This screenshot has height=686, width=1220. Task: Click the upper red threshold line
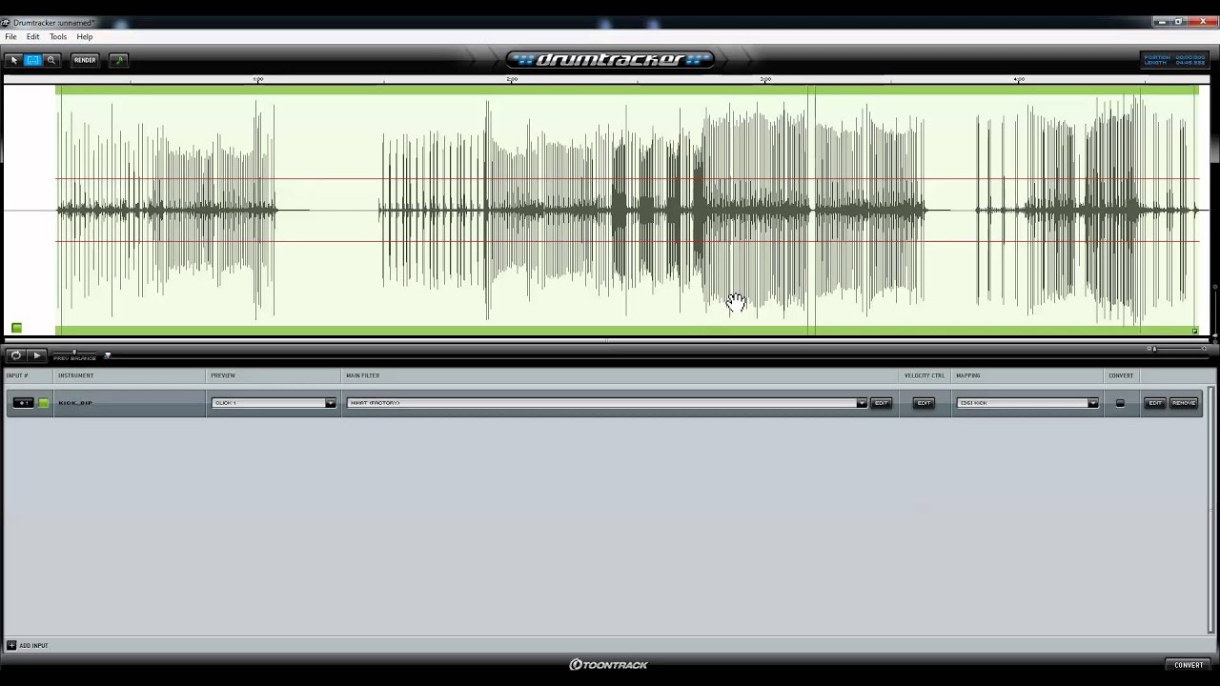click(x=627, y=178)
